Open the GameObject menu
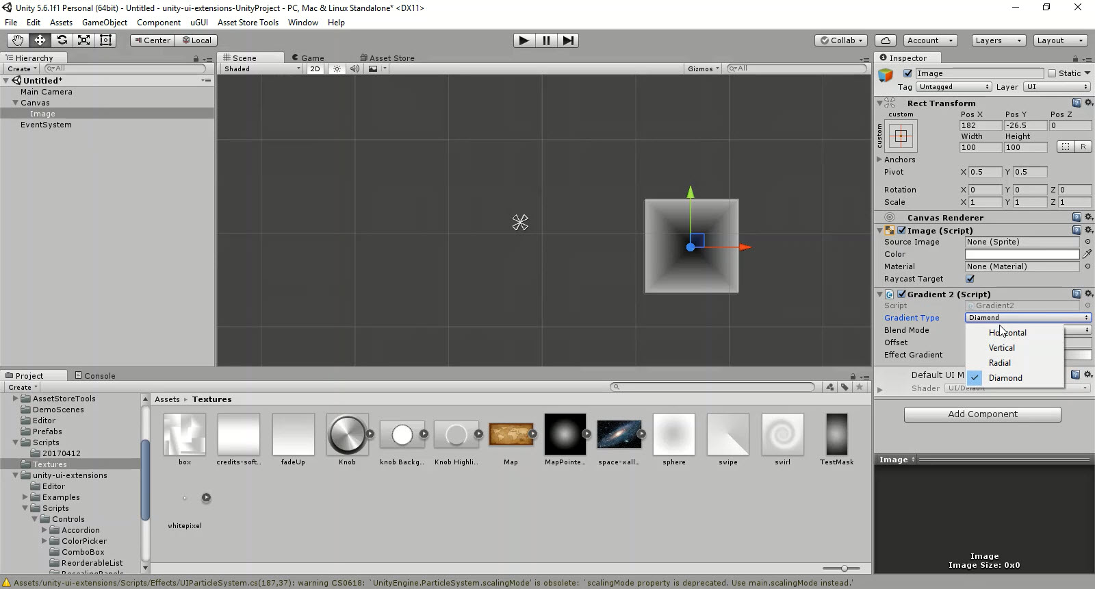The image size is (1095, 589). pyautogui.click(x=105, y=23)
